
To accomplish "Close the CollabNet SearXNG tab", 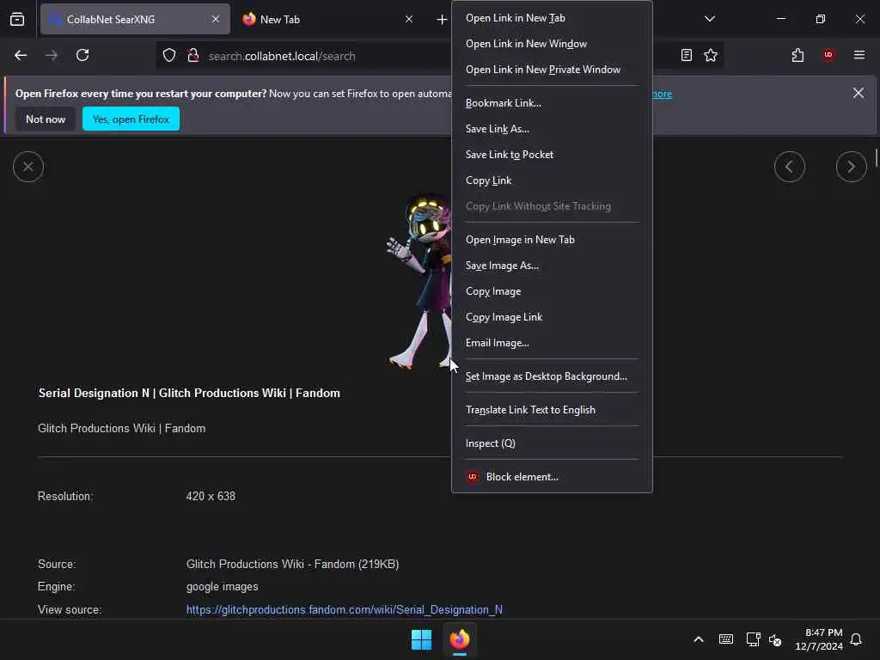I will tap(216, 19).
